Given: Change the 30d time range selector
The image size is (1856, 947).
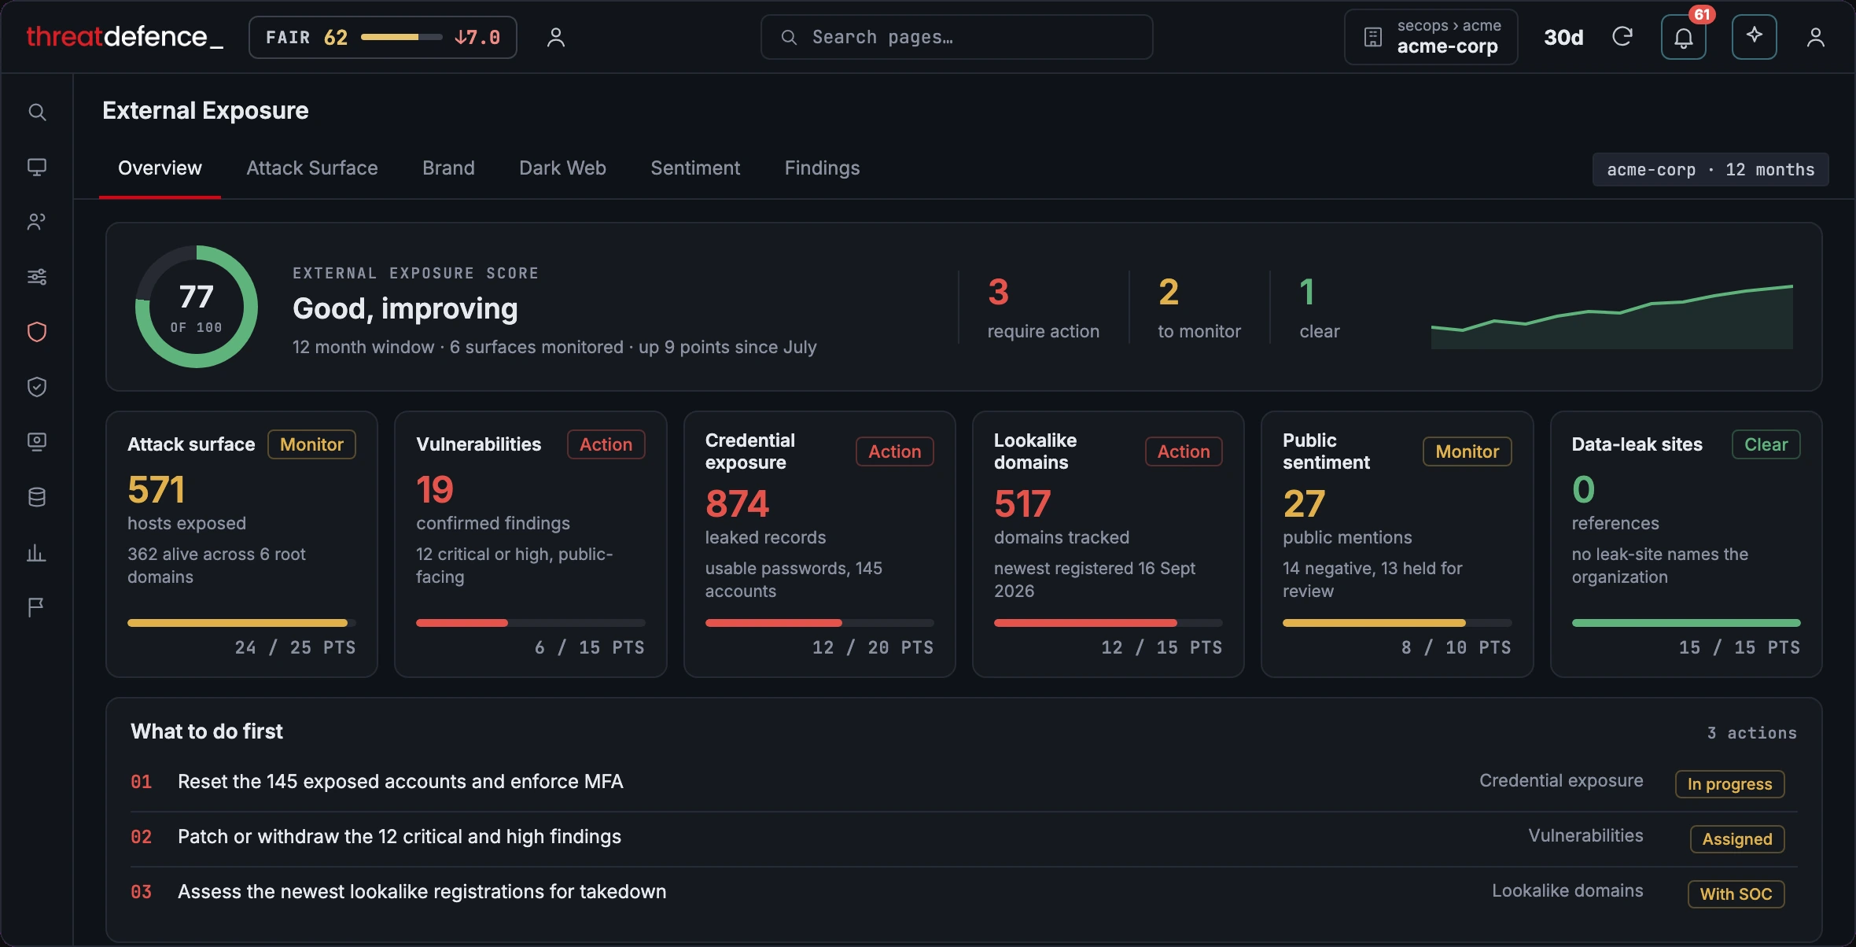Looking at the screenshot, I should (x=1563, y=37).
